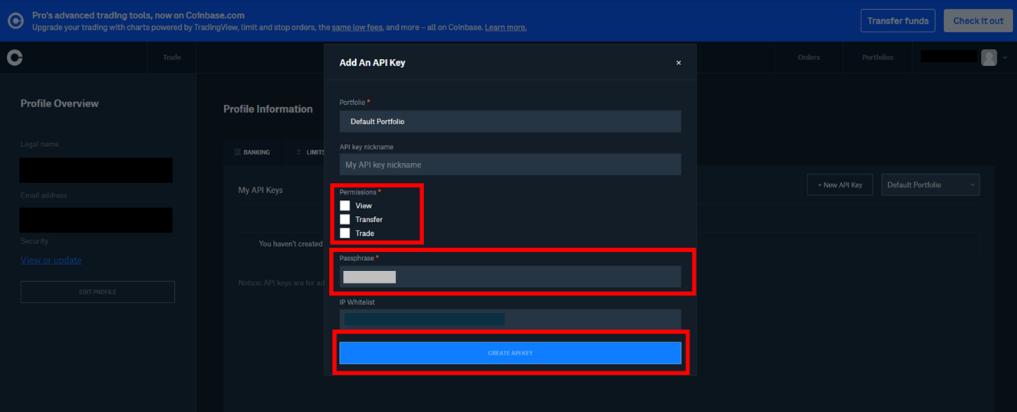Close the Add An API Key dialog

[678, 63]
